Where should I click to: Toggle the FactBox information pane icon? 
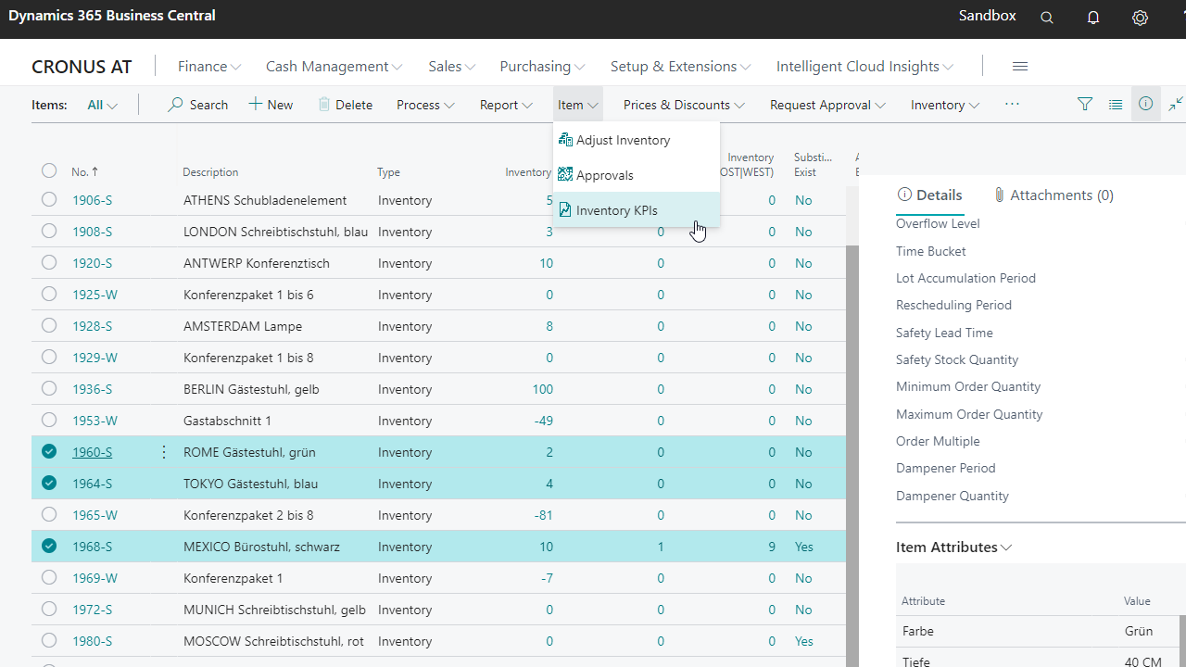coord(1146,105)
